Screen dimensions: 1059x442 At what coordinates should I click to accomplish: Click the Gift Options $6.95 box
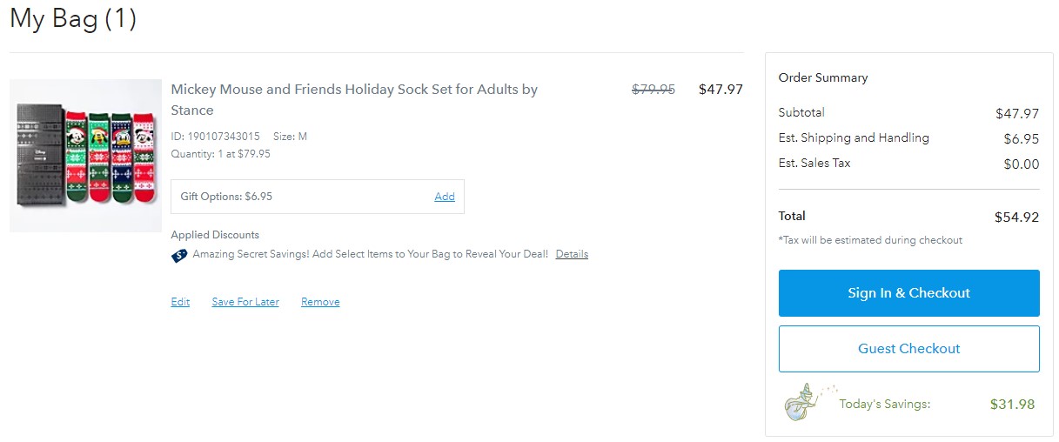click(x=296, y=197)
